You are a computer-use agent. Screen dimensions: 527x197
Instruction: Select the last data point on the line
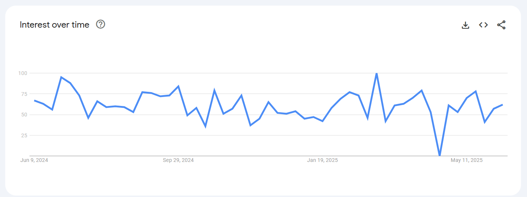tap(502, 105)
